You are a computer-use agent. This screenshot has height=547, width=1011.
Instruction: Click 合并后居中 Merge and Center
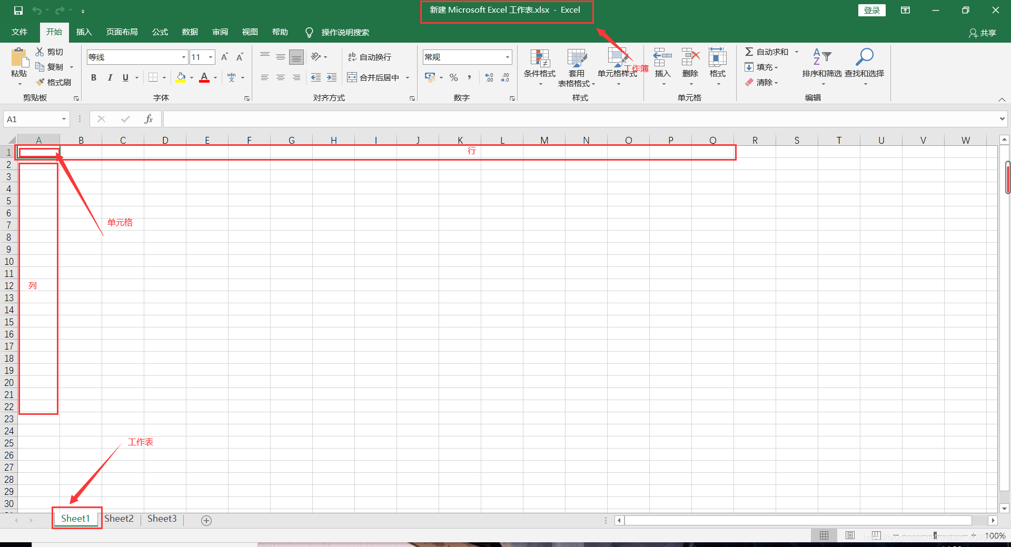click(373, 77)
